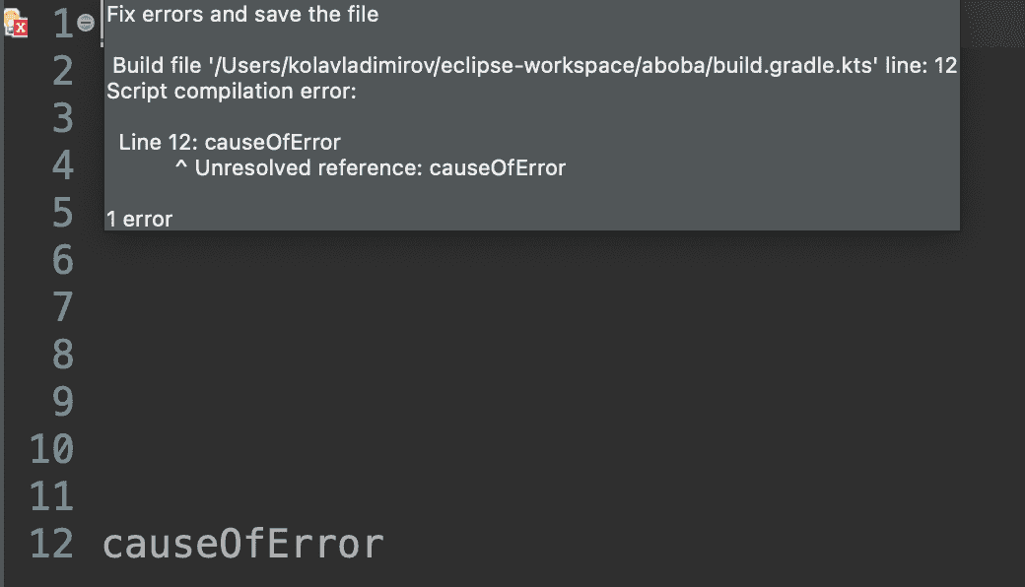Click 'Line 12: causeOfError' in the tooltip
Screen dimensions: 1025x587
[x=230, y=143]
